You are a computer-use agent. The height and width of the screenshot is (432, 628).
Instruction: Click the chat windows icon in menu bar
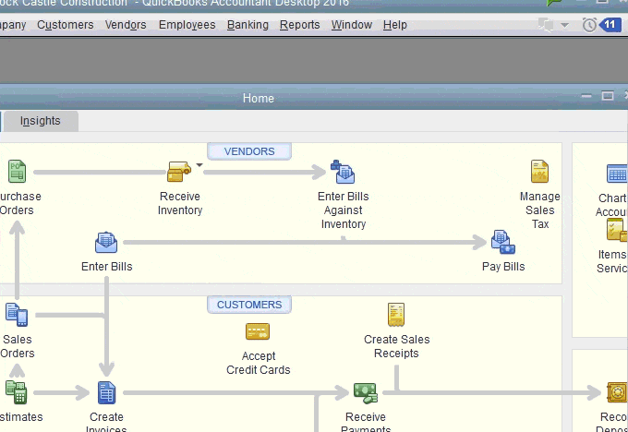546,24
